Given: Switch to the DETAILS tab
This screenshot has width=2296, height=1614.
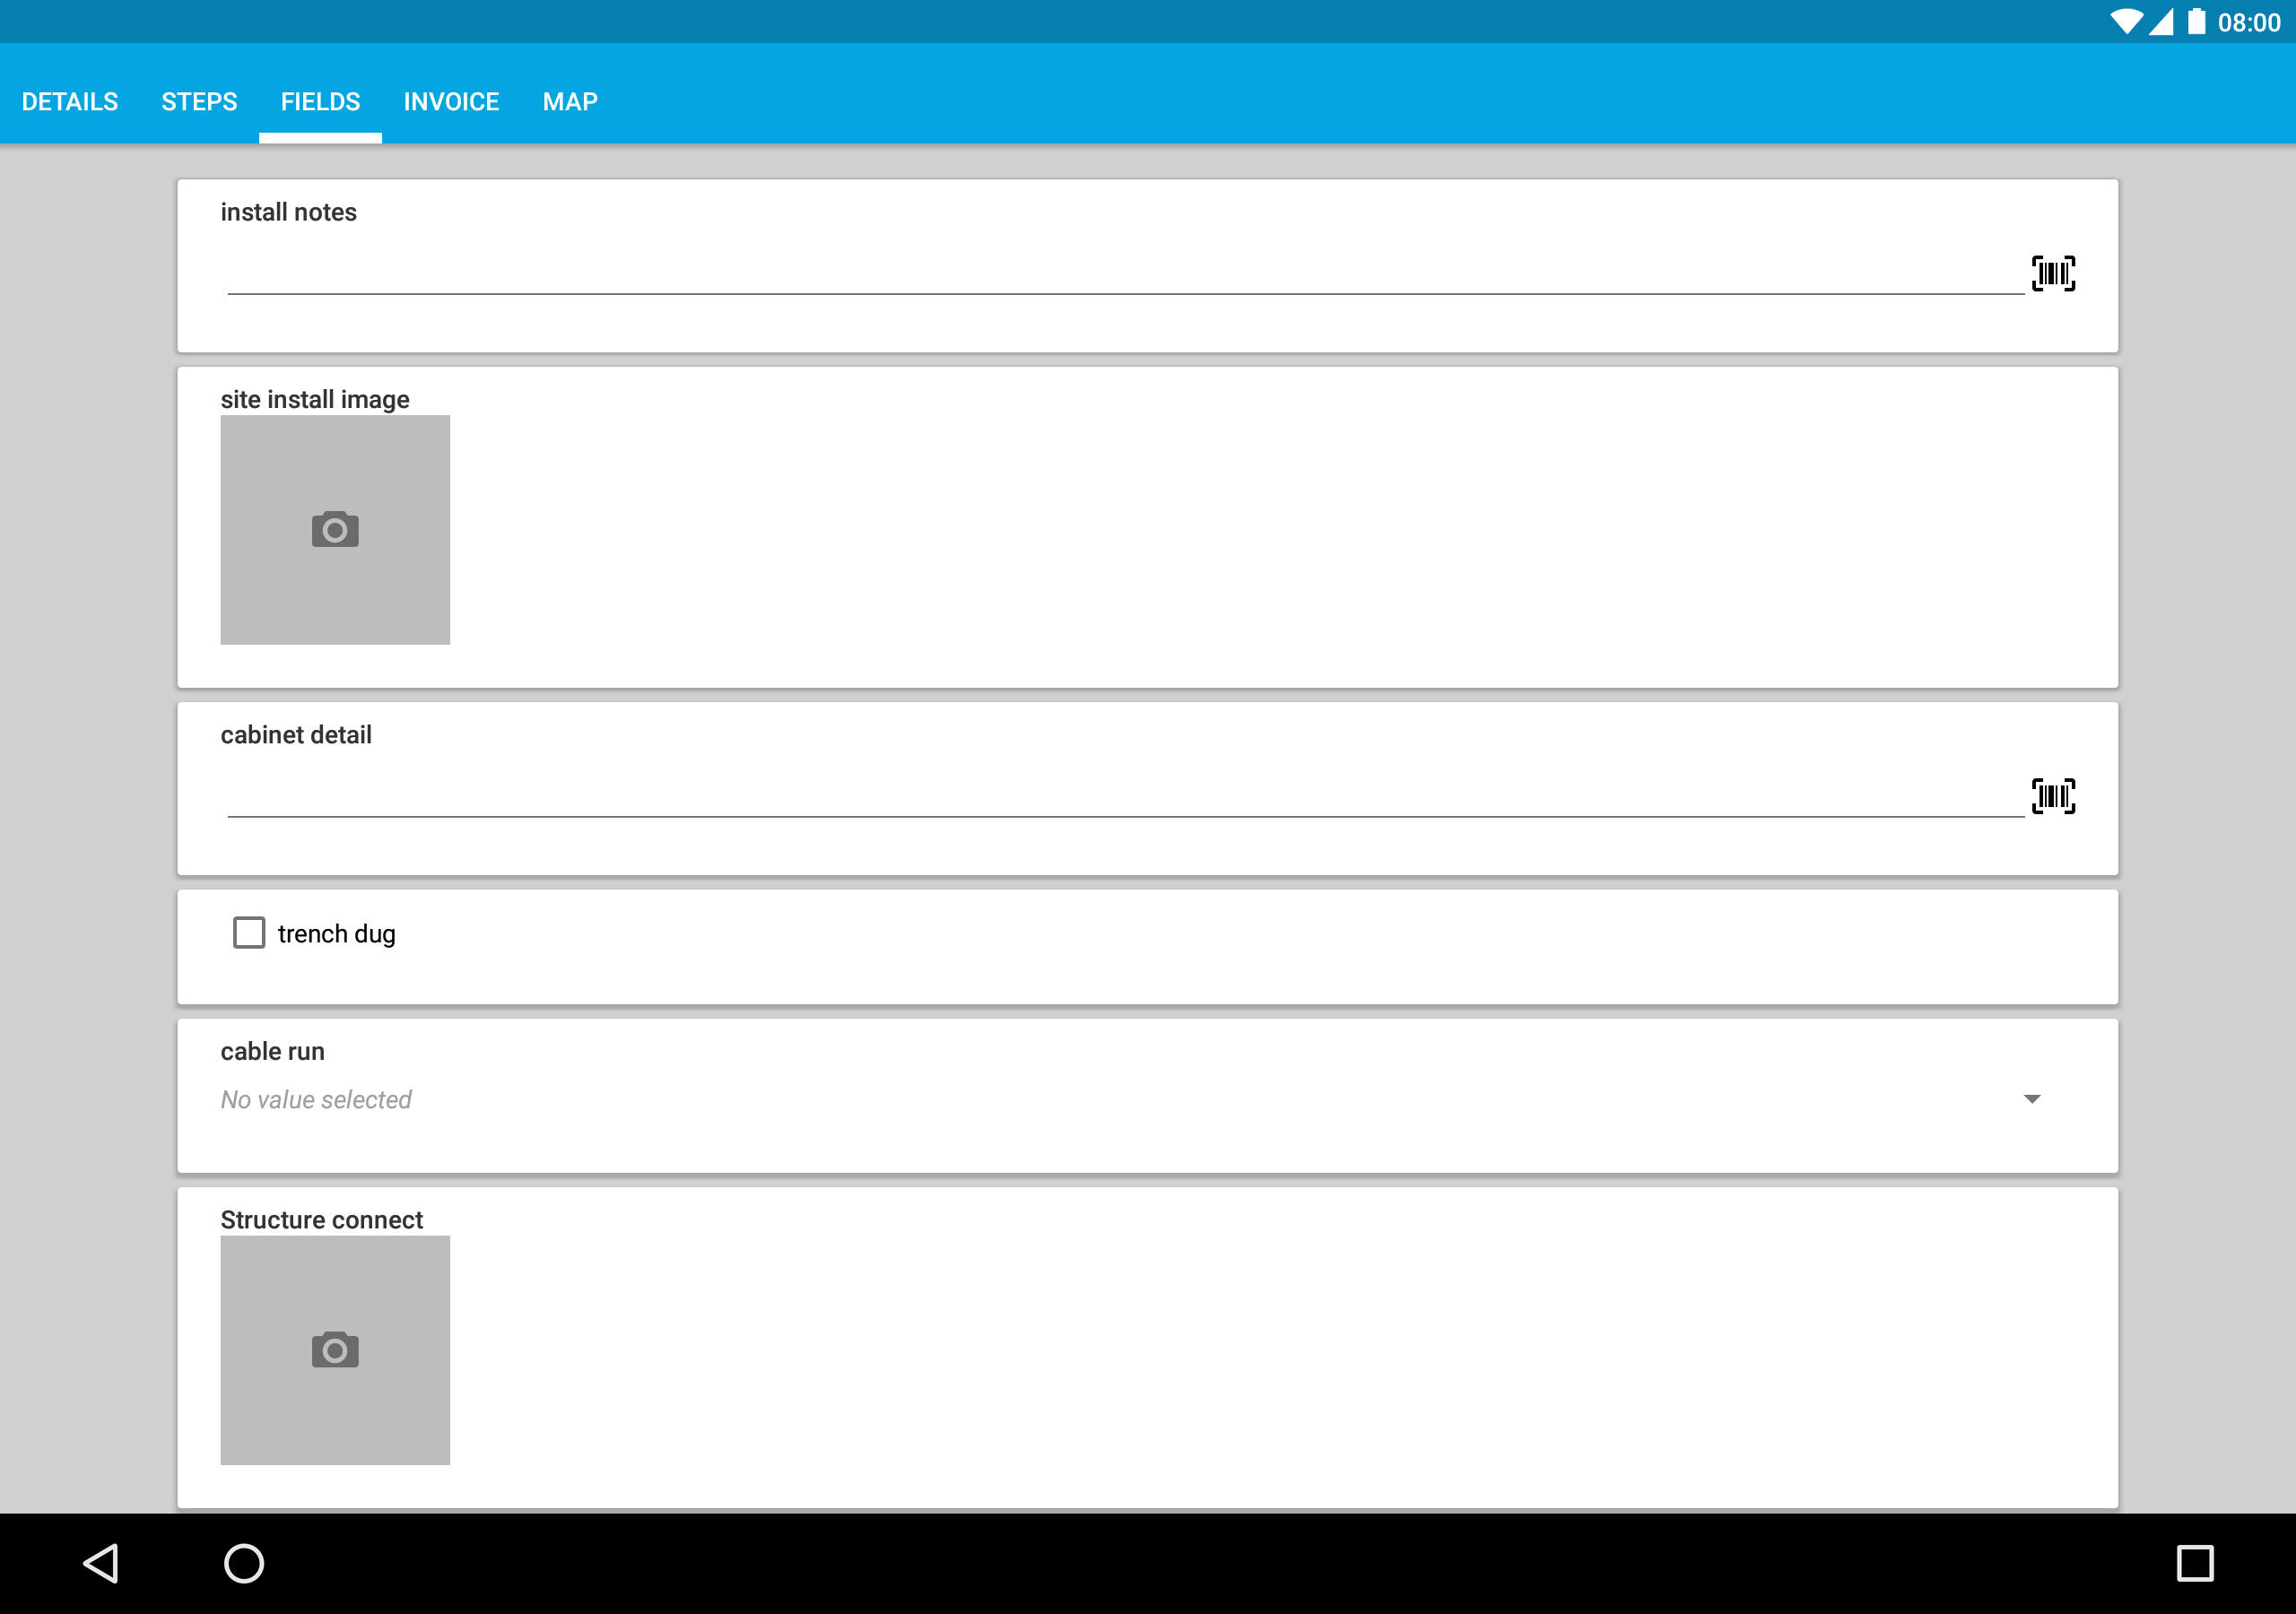Looking at the screenshot, I should 70,101.
